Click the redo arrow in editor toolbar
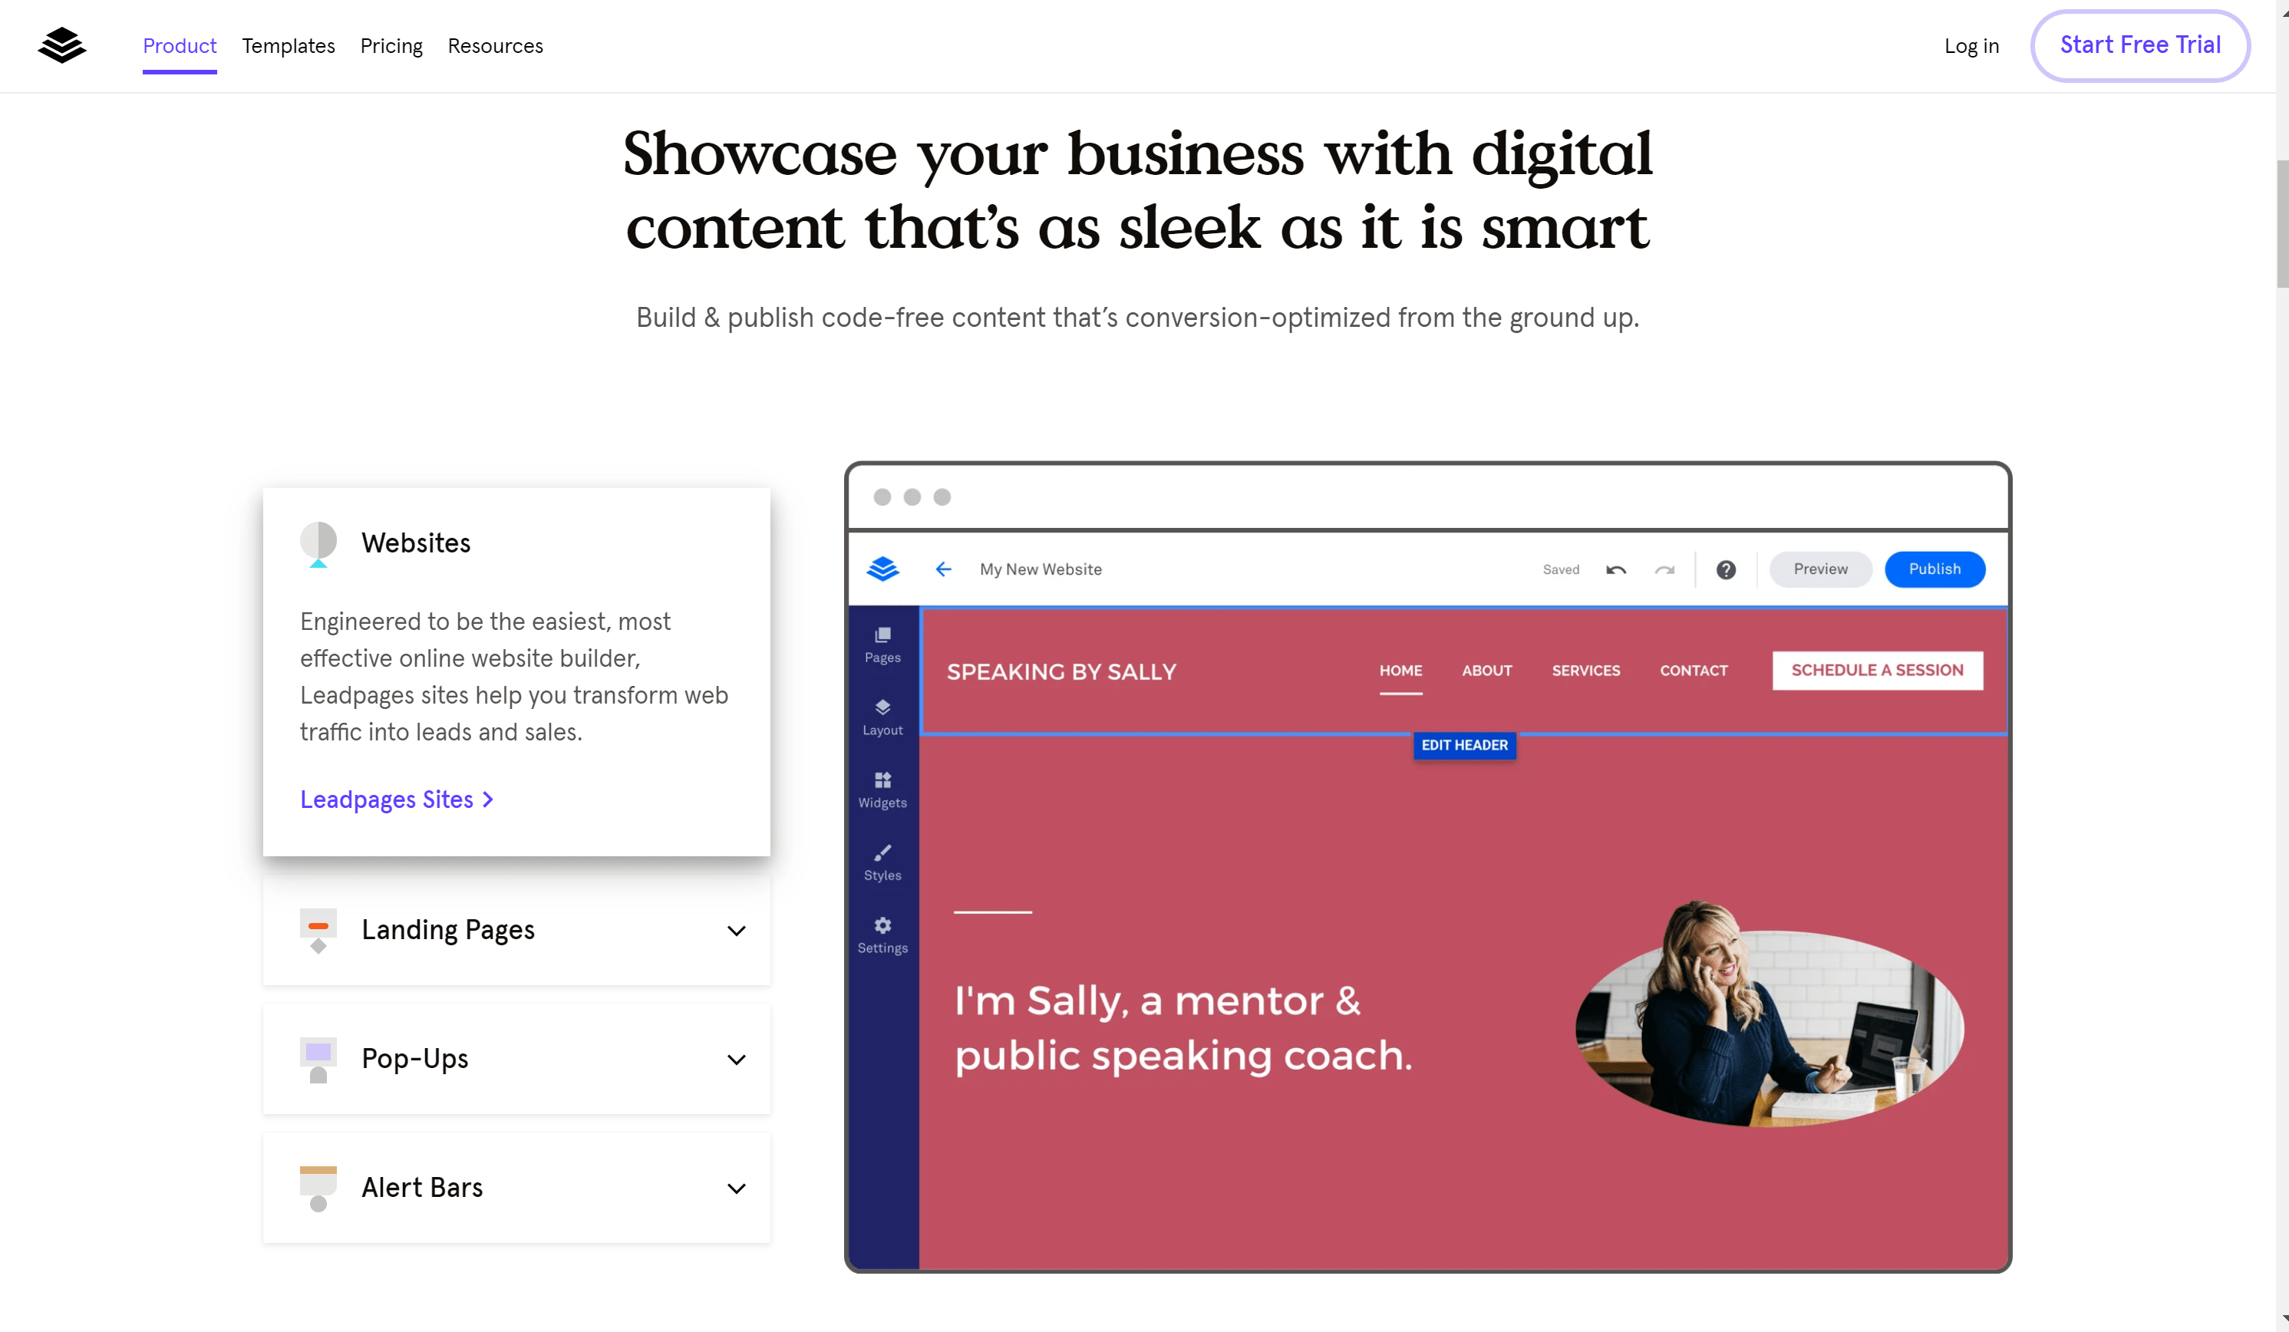 (1664, 568)
